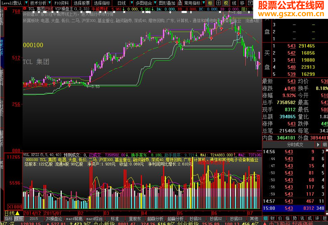
Task: Click the tick list scrollbar up arrow
Action: coord(327,150)
